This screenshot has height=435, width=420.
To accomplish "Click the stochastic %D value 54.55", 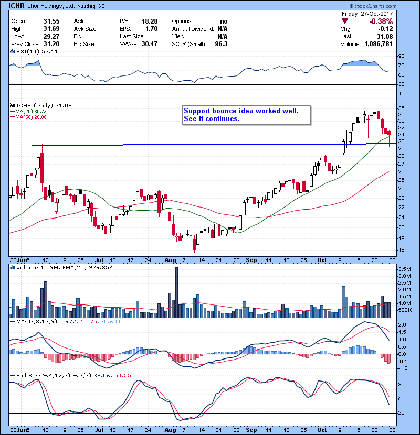I will tap(122, 375).
